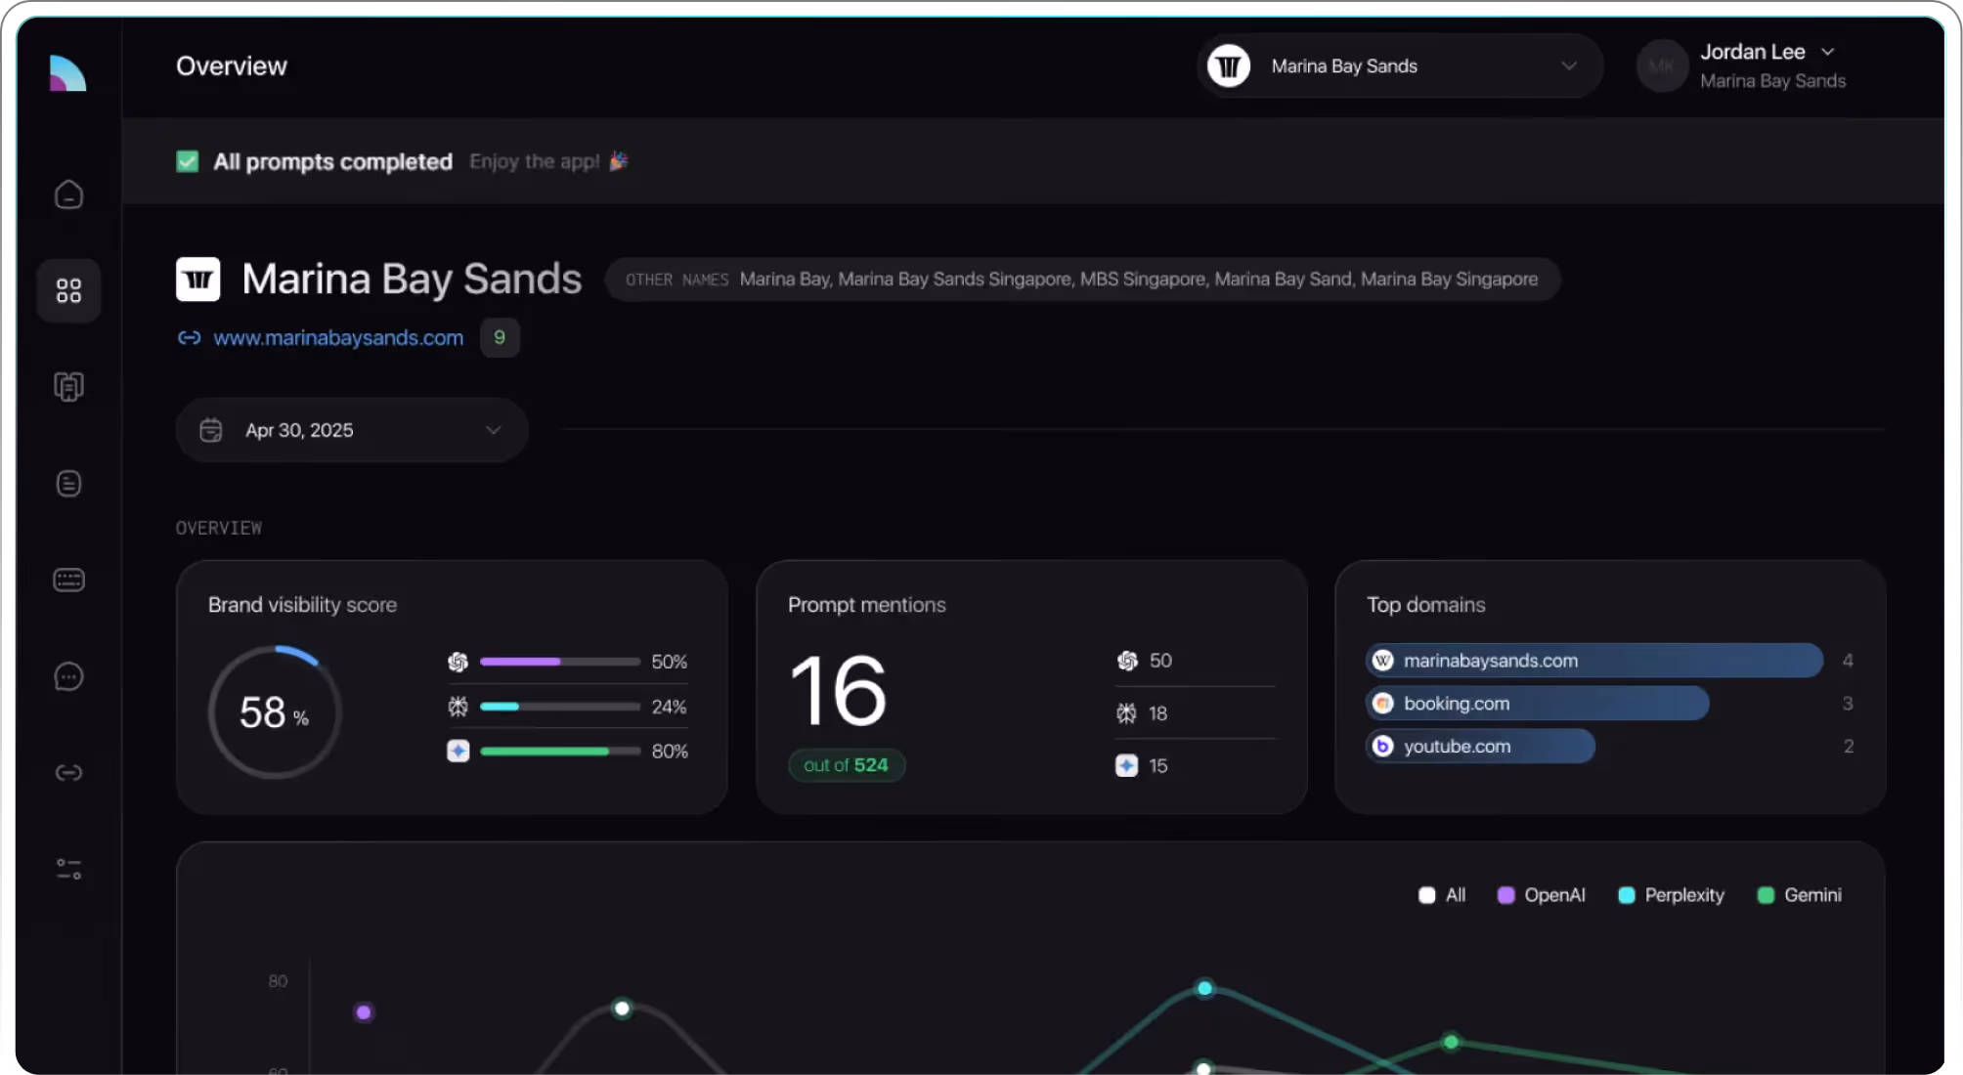Open the copy documents sidebar icon
Image resolution: width=1963 pixels, height=1075 pixels.
pyautogui.click(x=68, y=387)
